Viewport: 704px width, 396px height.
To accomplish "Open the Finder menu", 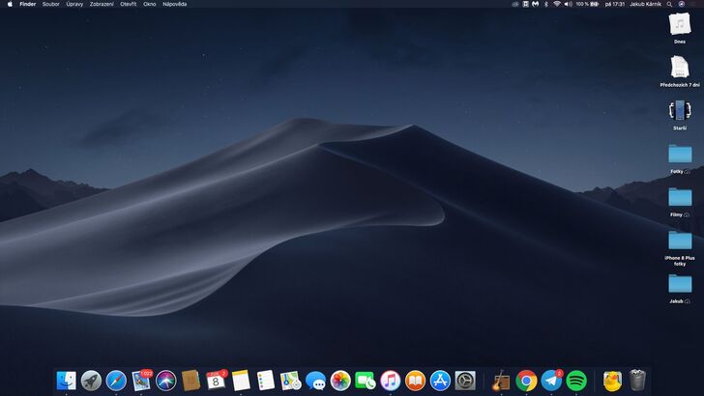I will (x=28, y=4).
